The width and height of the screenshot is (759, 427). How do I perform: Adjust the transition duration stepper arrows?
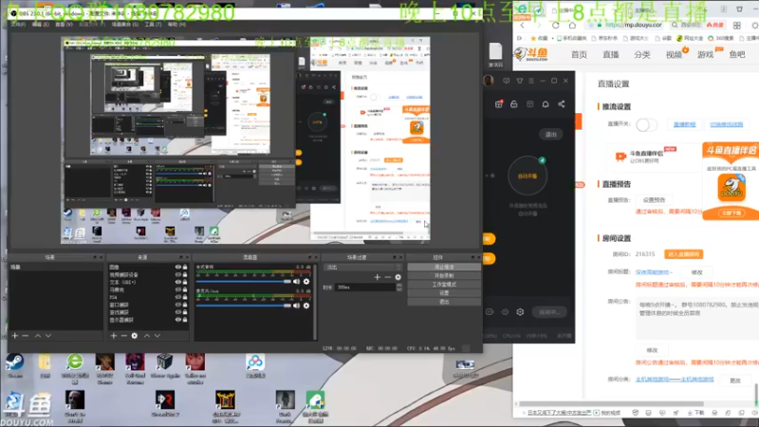[398, 288]
